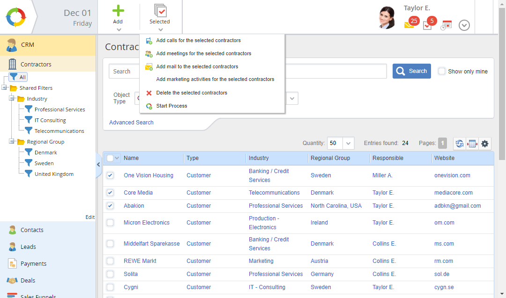
Task: Open the Quantity dropdown
Action: 349,143
